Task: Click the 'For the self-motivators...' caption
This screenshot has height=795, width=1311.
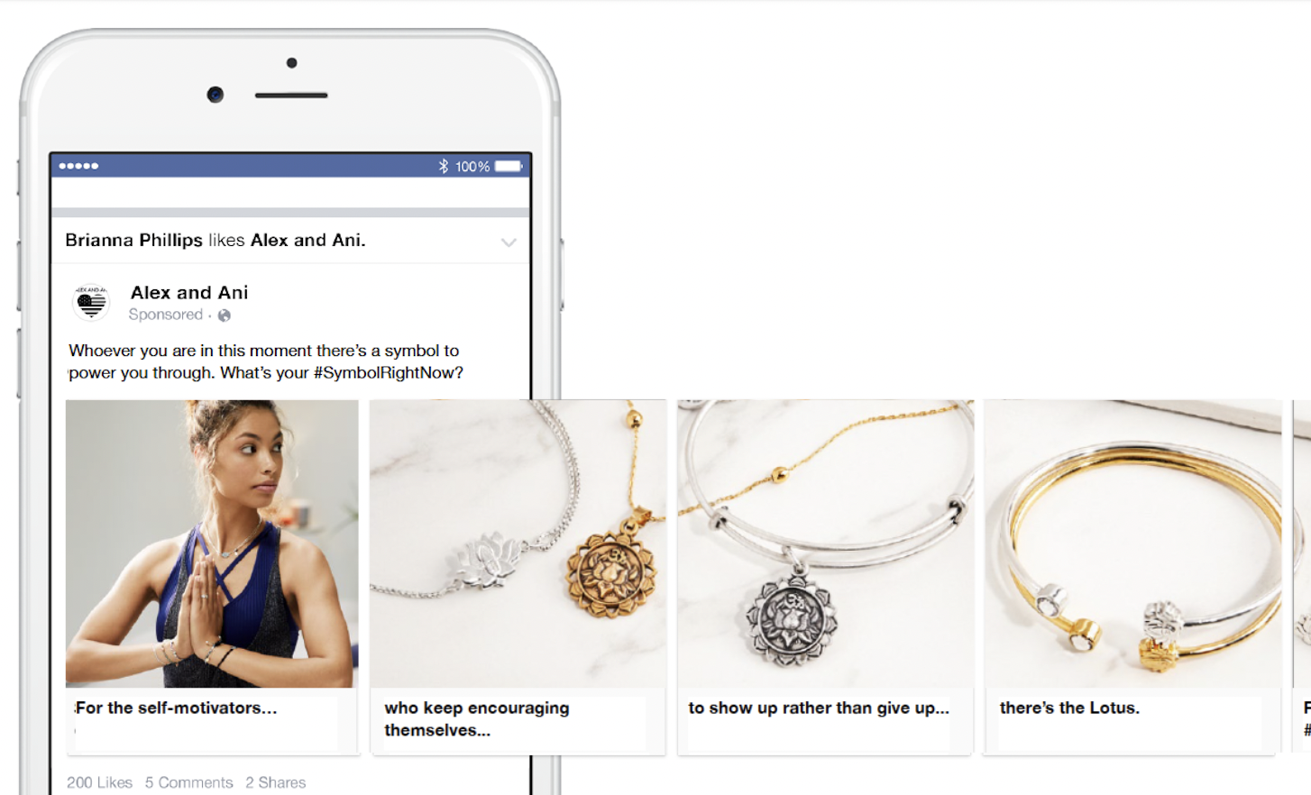Action: tap(176, 708)
